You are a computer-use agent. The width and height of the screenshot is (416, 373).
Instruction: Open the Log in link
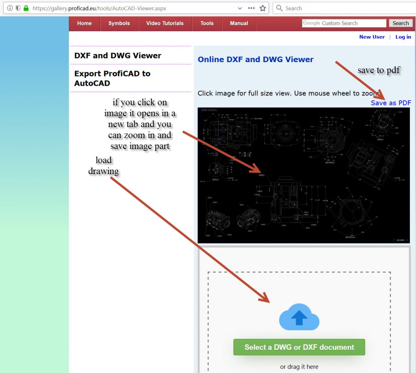coord(403,37)
